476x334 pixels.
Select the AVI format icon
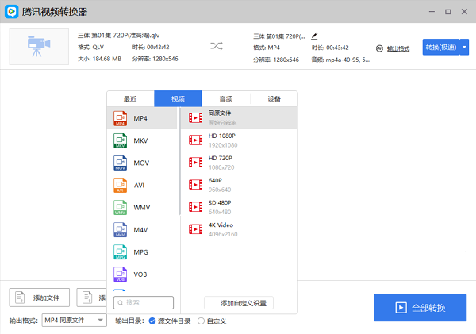click(x=120, y=185)
